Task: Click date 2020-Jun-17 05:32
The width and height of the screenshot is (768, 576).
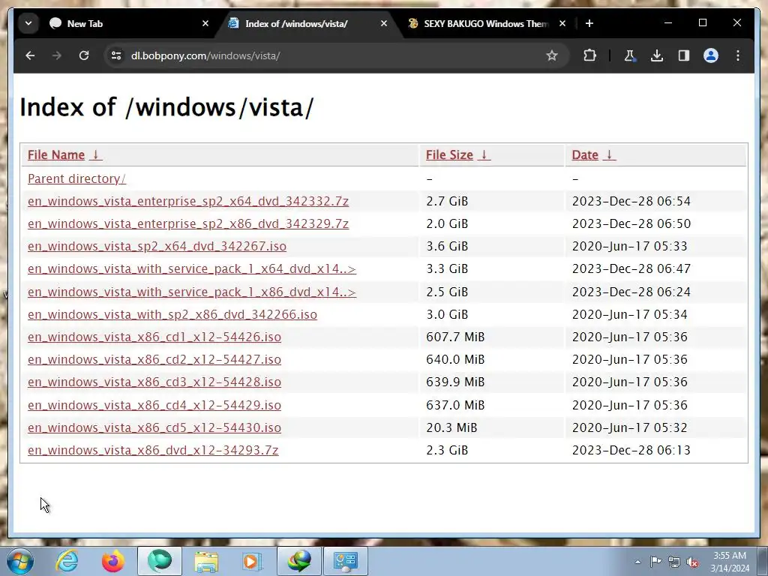Action: pos(630,427)
